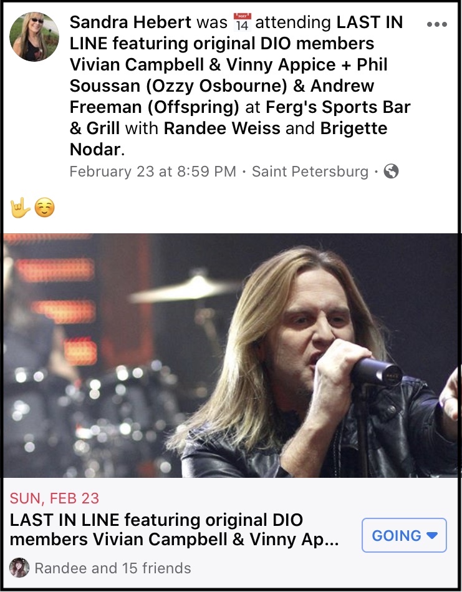Click the Saint Petersburg location link
Image resolution: width=462 pixels, height=592 pixels.
[310, 172]
